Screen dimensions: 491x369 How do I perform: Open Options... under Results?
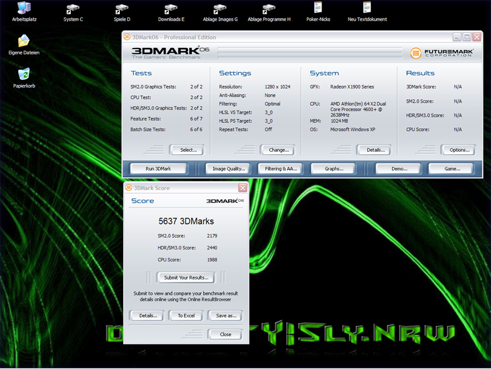pos(458,150)
